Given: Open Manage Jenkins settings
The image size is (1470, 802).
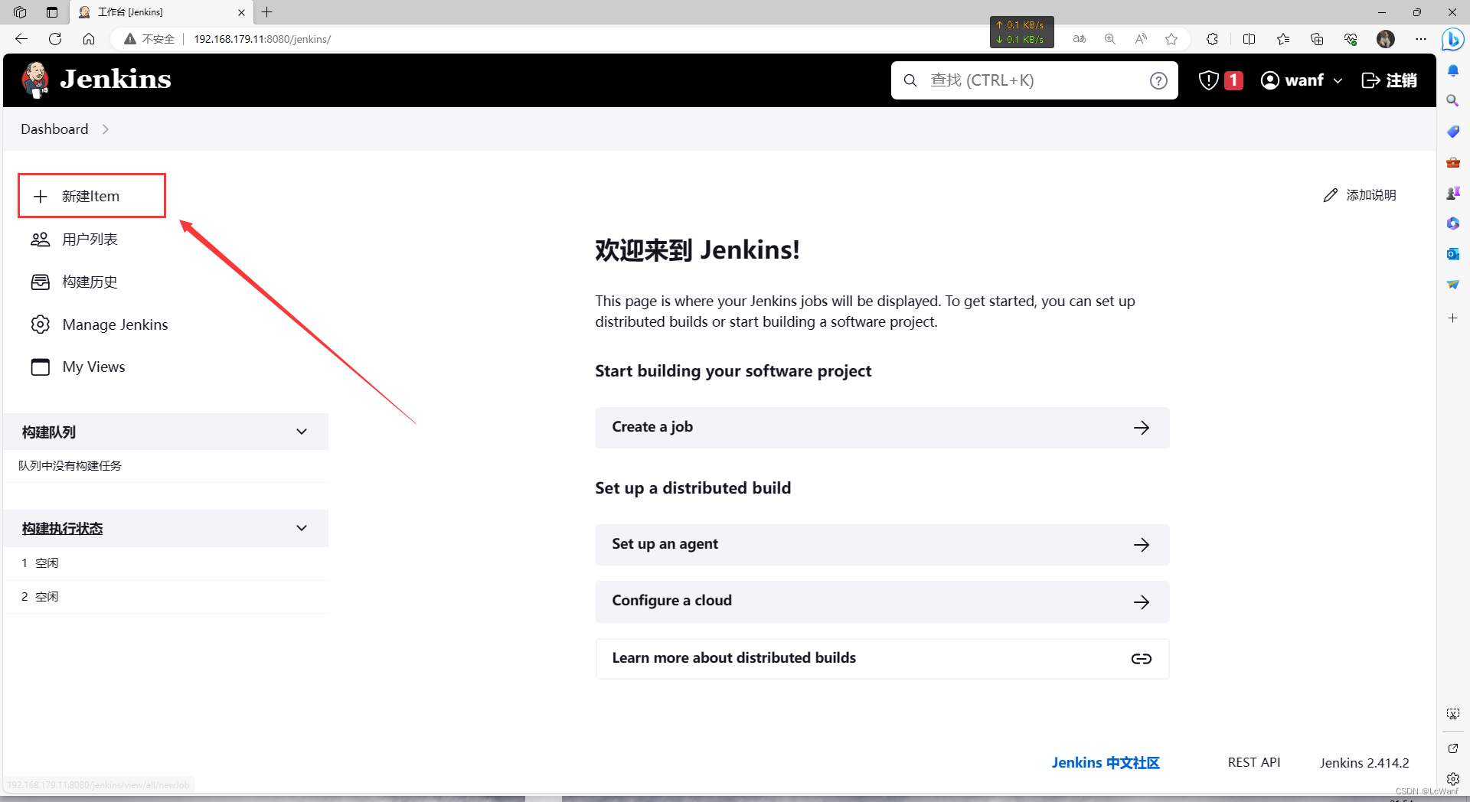Looking at the screenshot, I should pos(115,324).
